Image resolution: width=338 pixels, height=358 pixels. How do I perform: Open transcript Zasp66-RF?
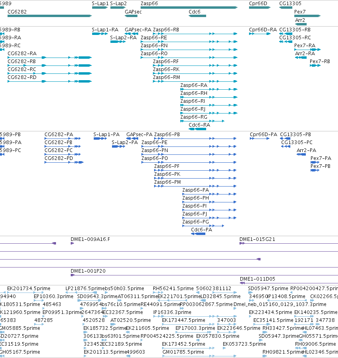click(x=166, y=62)
